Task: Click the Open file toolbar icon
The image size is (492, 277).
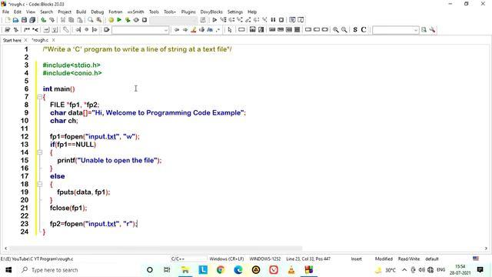Action: 15,20
